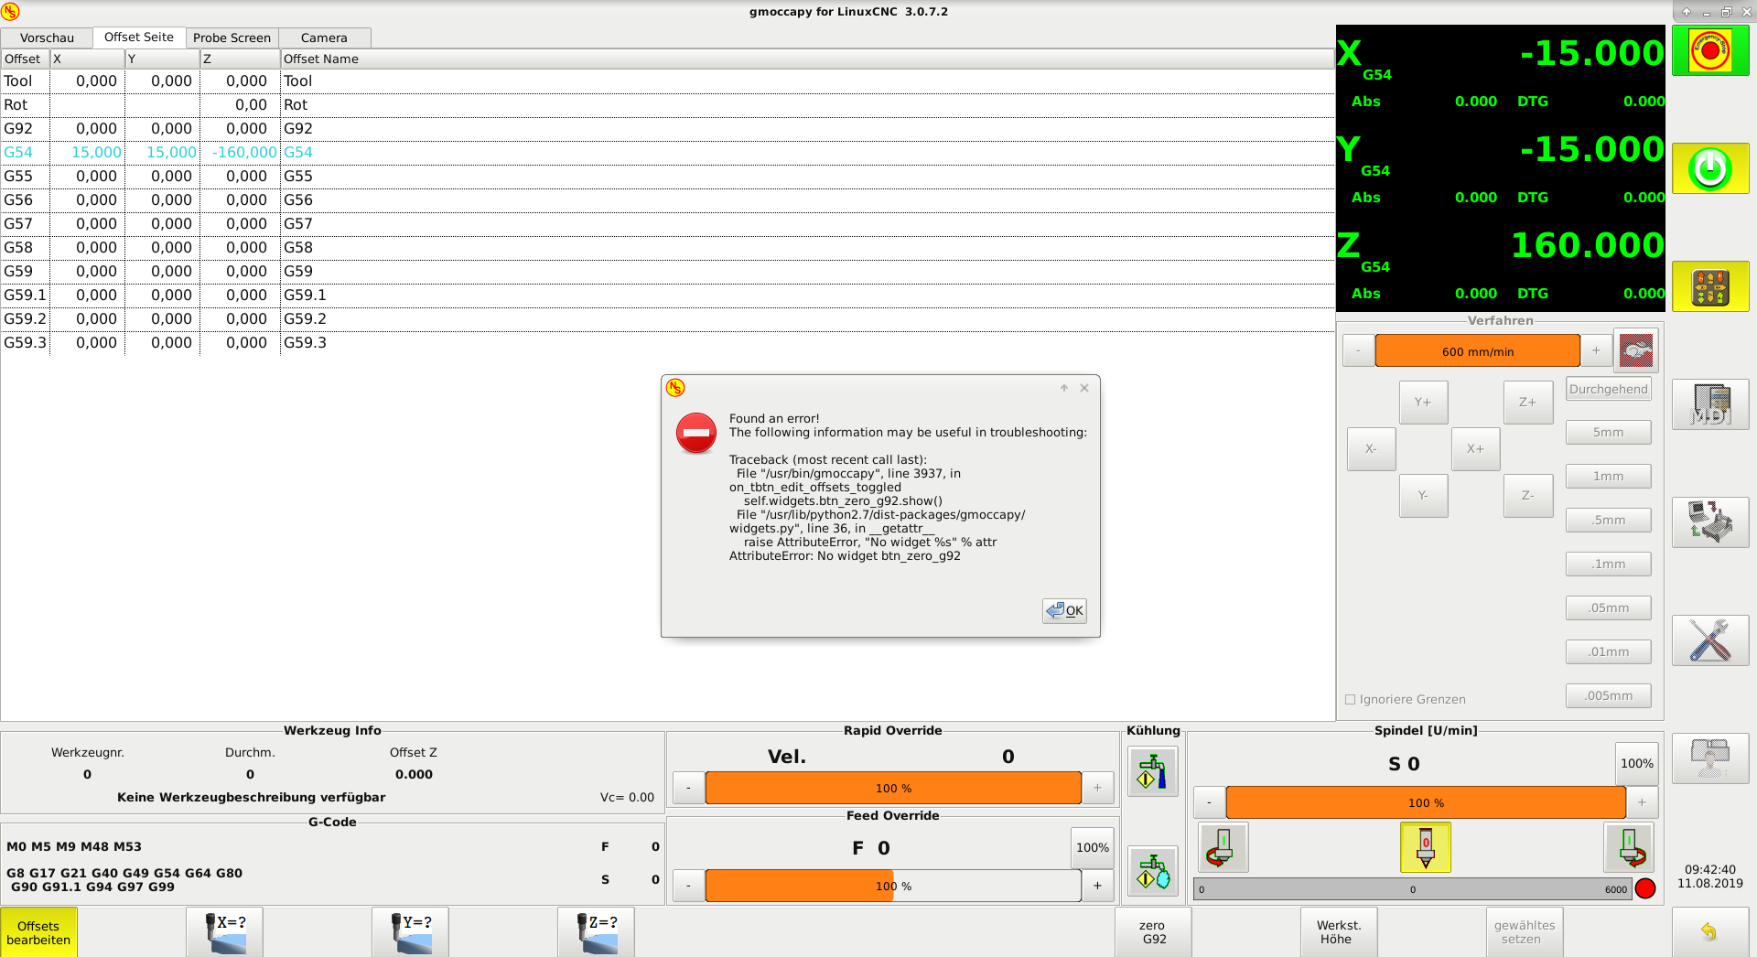Viewport: 1757px width, 957px height.
Task: Decrease jog velocity with minus button
Action: click(1358, 350)
